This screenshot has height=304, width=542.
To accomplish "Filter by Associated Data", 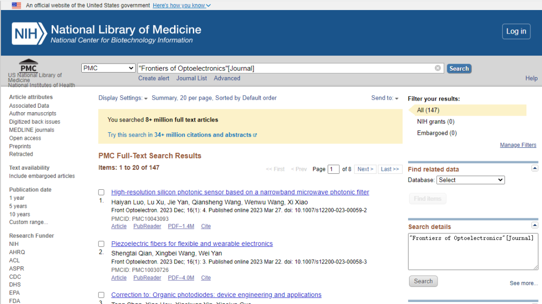I will [x=29, y=106].
